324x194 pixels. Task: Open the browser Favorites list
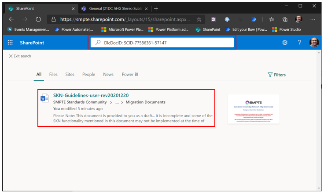[272, 19]
